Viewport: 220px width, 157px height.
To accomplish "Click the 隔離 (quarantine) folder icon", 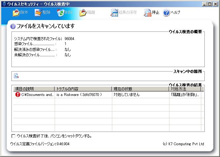I will pyautogui.click(x=83, y=13).
